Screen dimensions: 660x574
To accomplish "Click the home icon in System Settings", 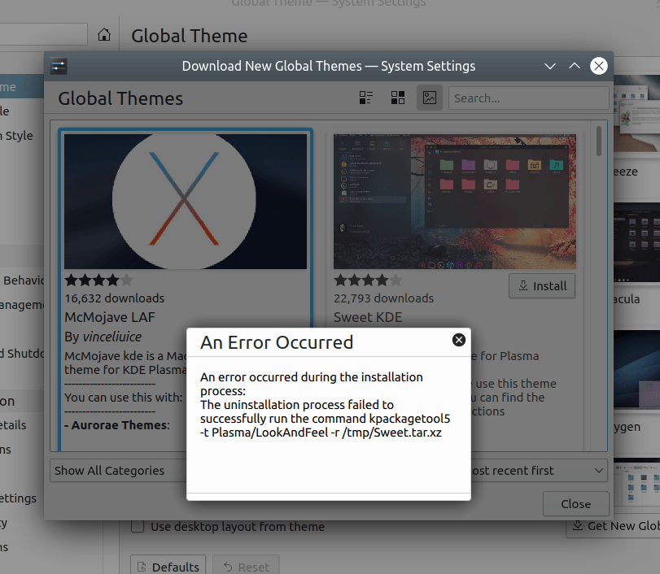I will click(x=104, y=35).
